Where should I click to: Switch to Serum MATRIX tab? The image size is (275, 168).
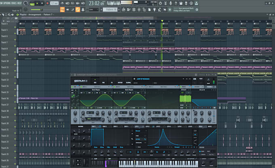(x=120, y=82)
